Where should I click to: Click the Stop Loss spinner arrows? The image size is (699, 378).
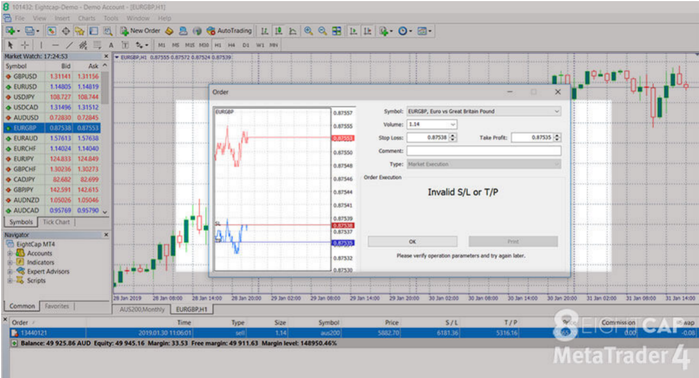tap(453, 138)
